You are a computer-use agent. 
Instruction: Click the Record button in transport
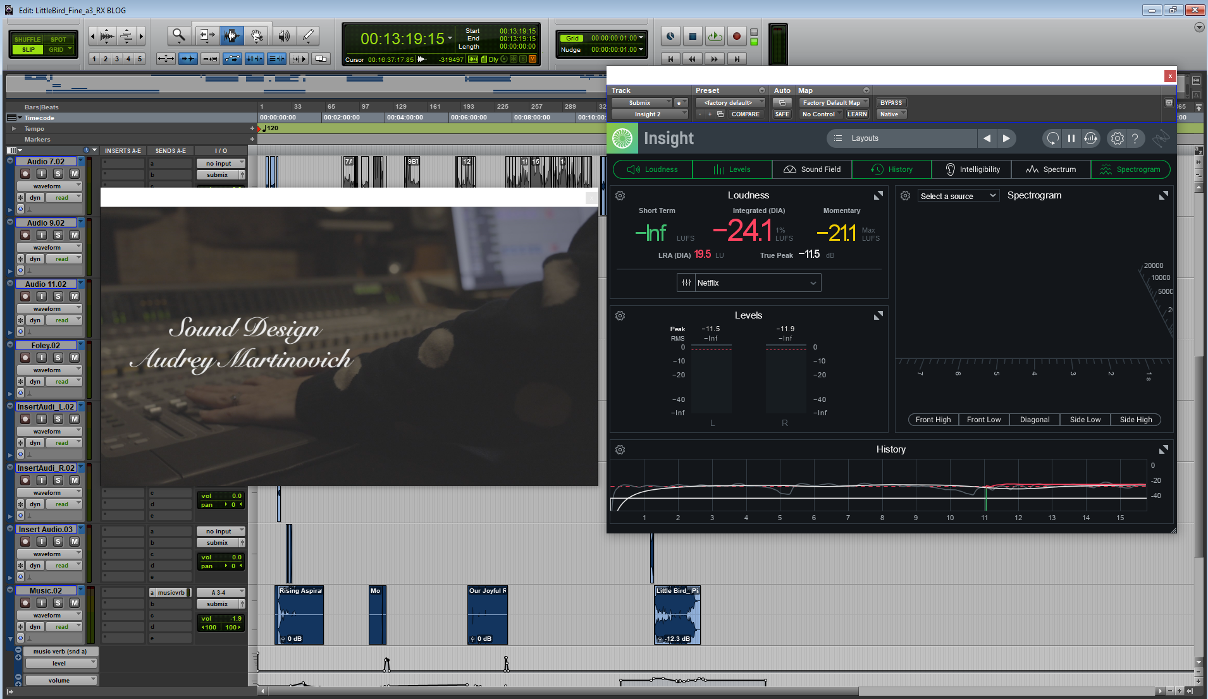pos(737,37)
